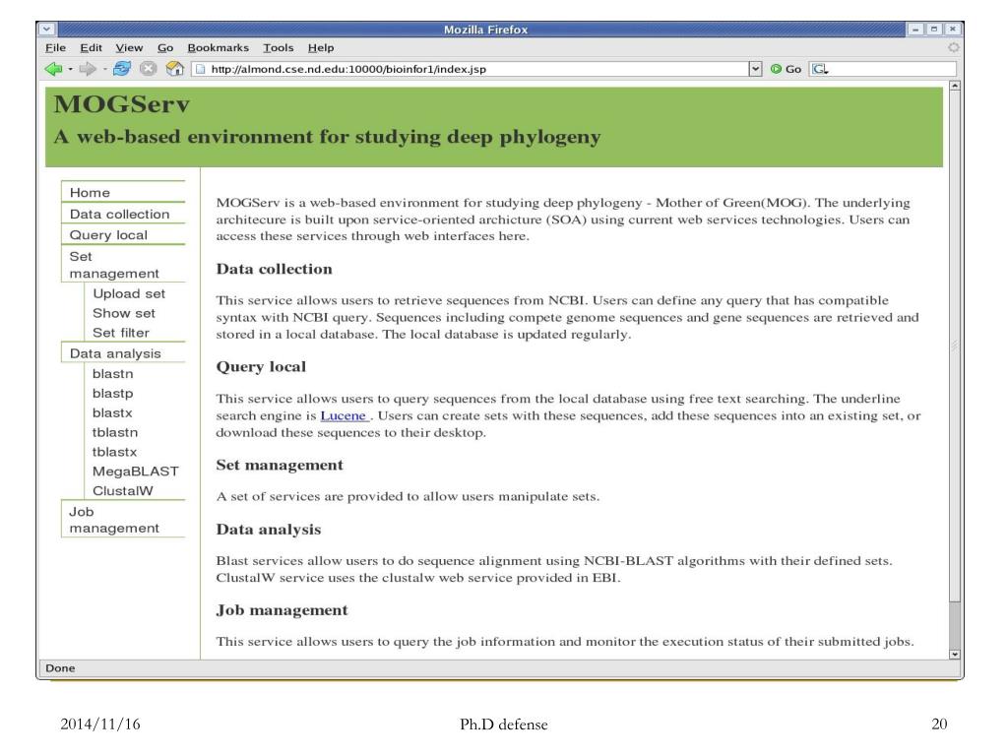The height and width of the screenshot is (756, 1008).
Task: Open the window menu icon in title bar
Action: [47, 29]
